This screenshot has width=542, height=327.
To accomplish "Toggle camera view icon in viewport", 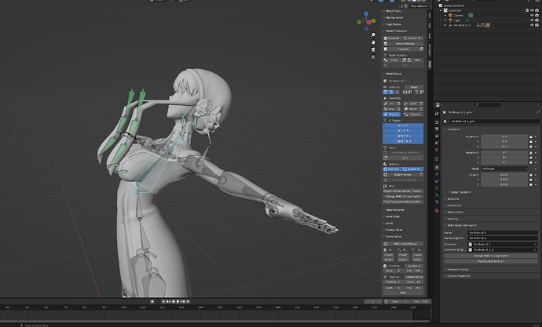I will (373, 49).
